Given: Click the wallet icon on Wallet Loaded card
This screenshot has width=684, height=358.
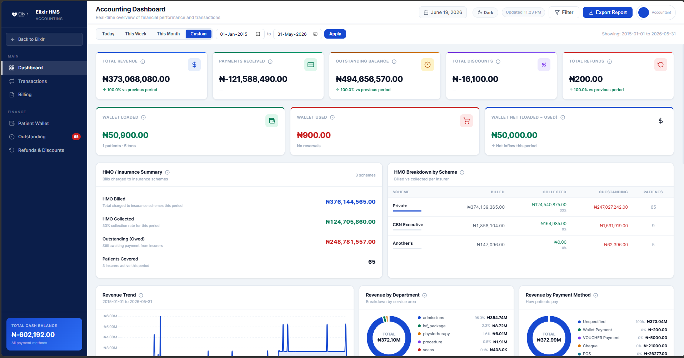Looking at the screenshot, I should pyautogui.click(x=272, y=121).
